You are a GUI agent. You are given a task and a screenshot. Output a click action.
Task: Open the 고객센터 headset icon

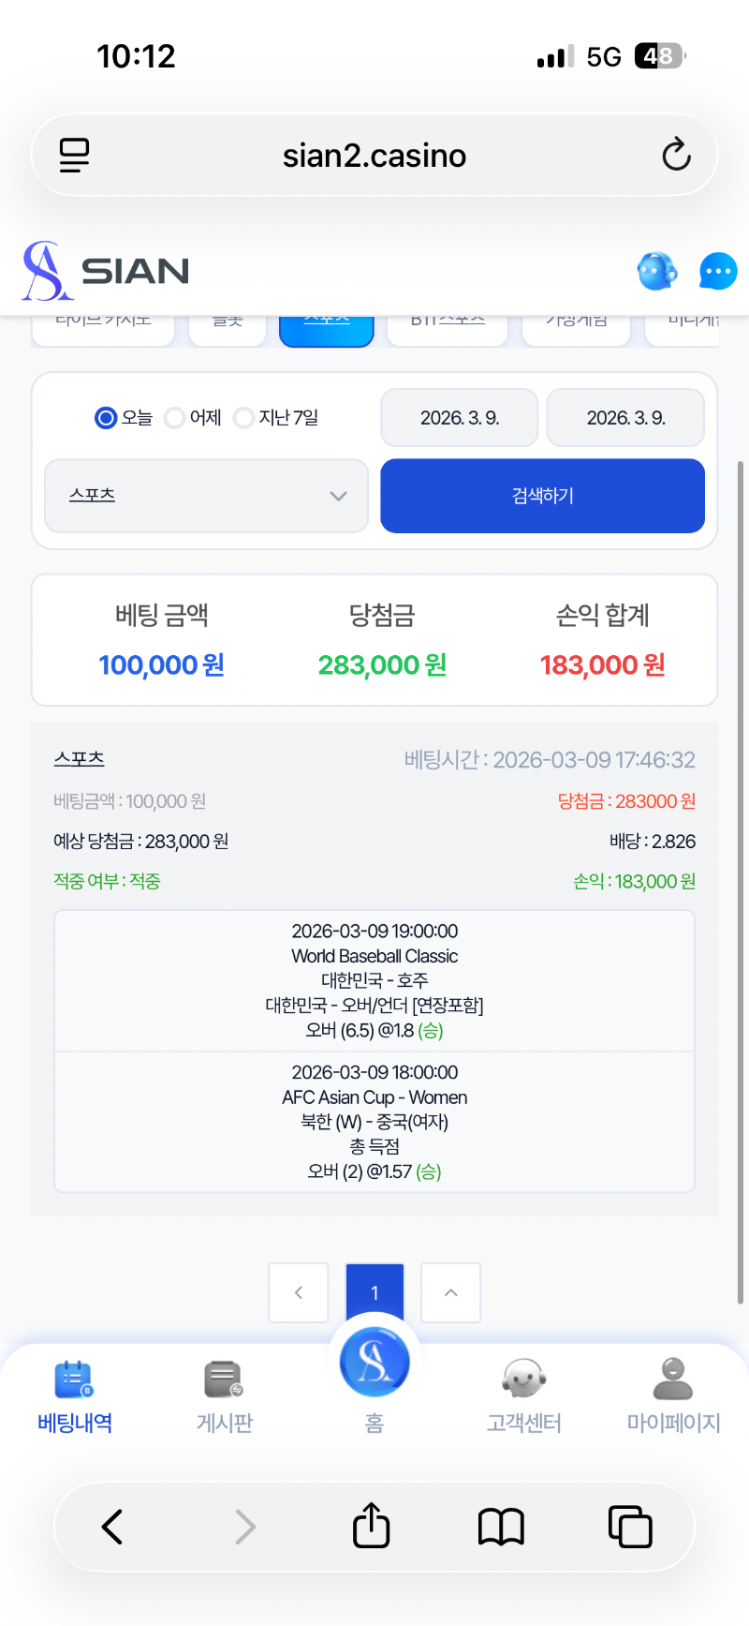tap(523, 1380)
